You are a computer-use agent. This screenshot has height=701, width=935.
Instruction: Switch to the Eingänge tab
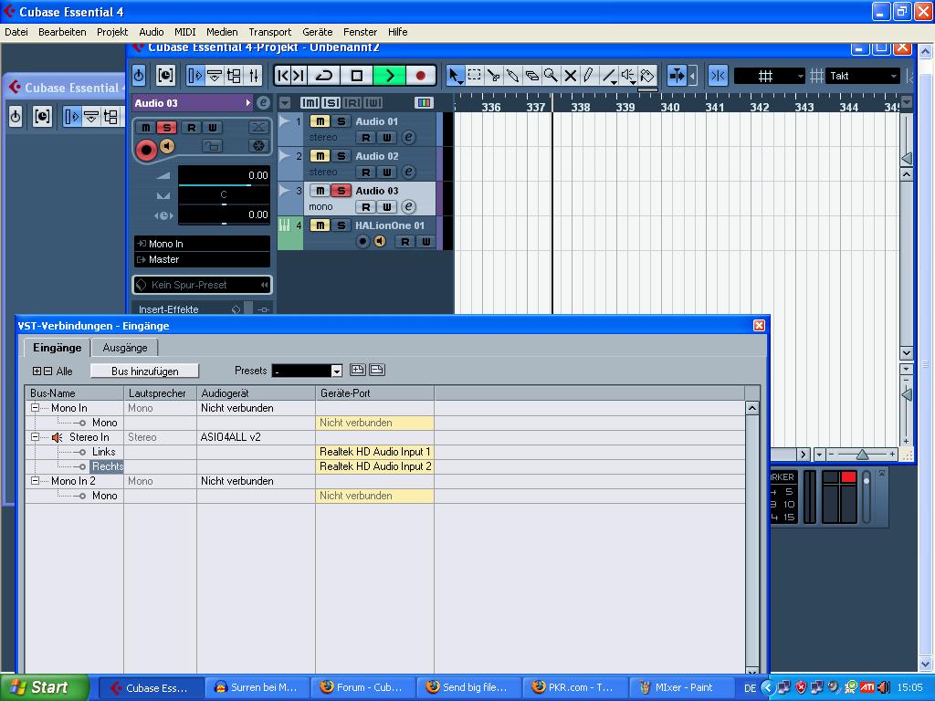[58, 348]
